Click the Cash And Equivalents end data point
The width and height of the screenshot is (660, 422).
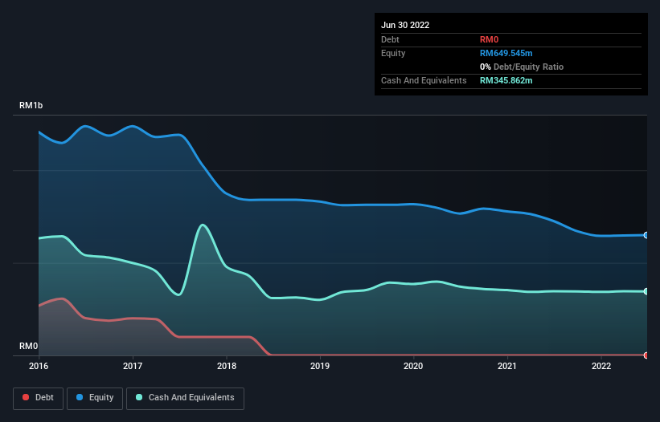(646, 291)
